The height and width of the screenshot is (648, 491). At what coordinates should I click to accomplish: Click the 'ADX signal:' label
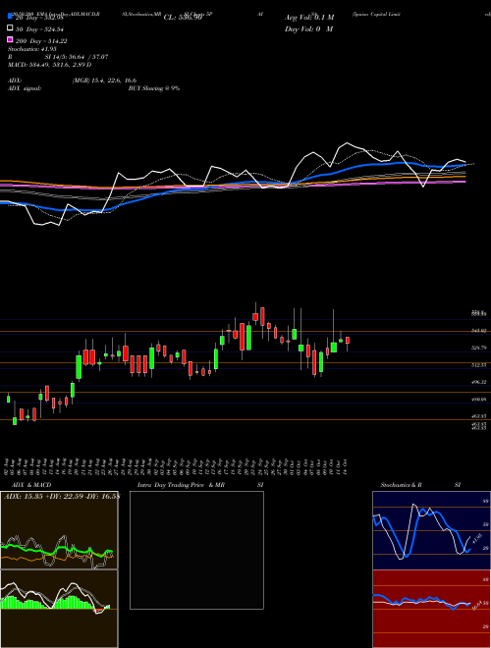click(25, 88)
